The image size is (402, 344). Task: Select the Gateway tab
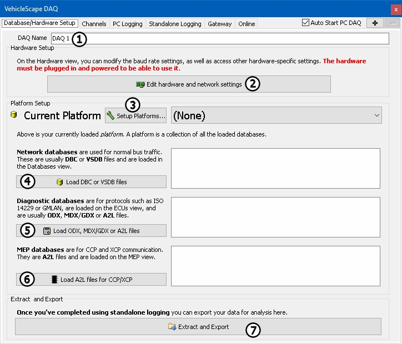click(219, 24)
